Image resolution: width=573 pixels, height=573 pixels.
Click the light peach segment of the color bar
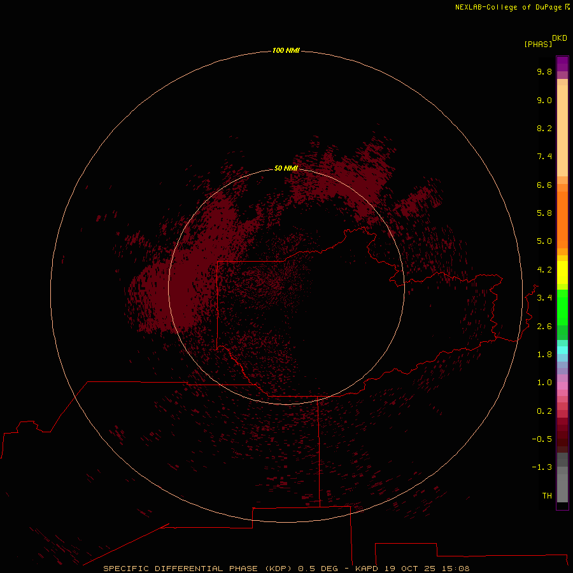[562, 131]
